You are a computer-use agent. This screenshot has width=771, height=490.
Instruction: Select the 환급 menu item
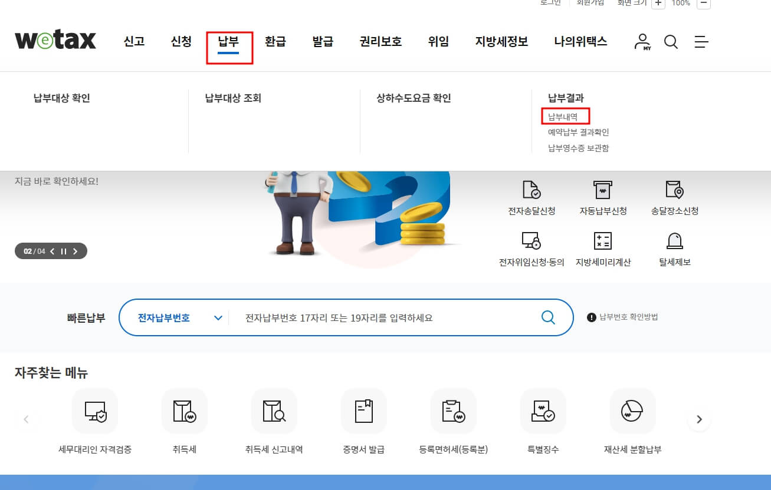tap(275, 41)
